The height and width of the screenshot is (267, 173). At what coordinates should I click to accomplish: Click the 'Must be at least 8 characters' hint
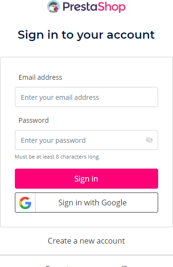click(58, 157)
